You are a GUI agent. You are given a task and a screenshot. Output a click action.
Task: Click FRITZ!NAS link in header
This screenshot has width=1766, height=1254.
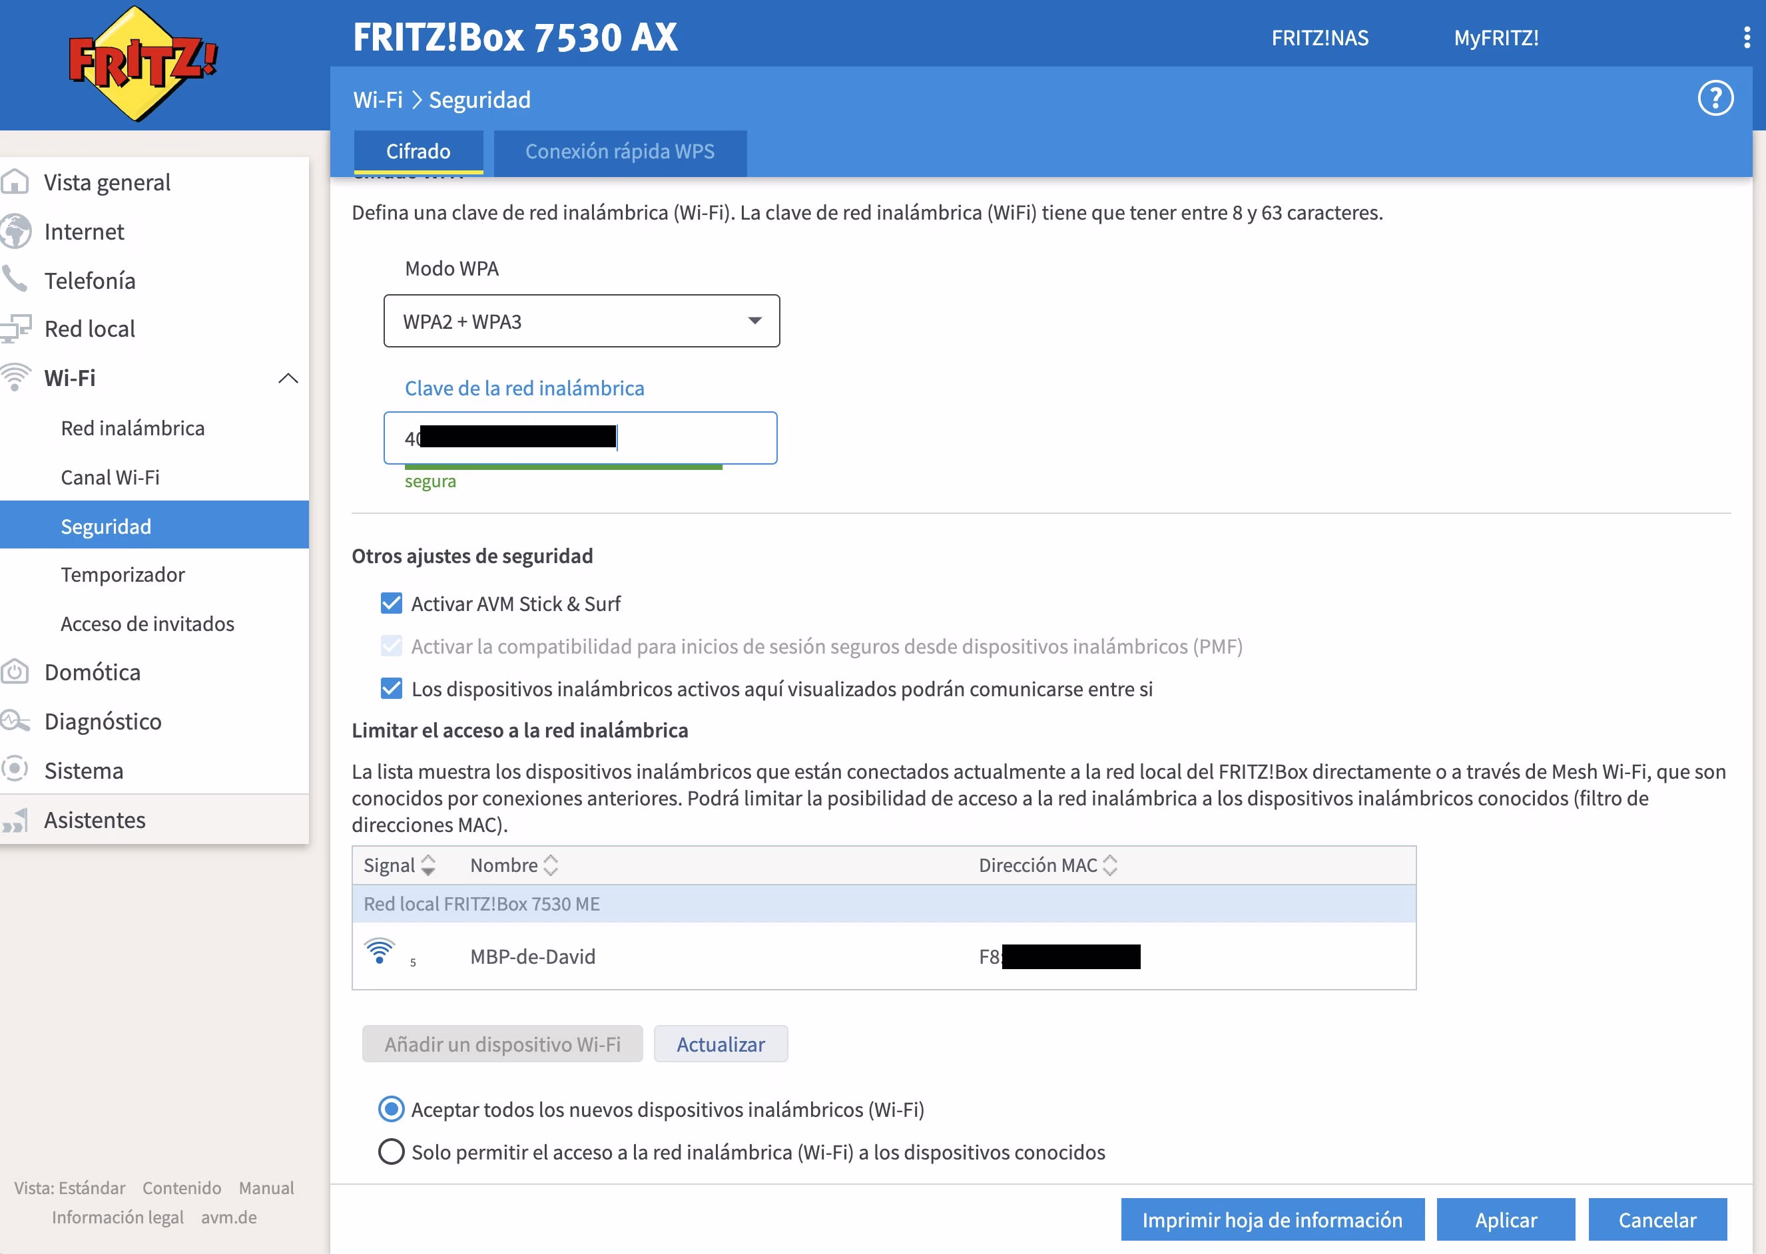[1319, 38]
